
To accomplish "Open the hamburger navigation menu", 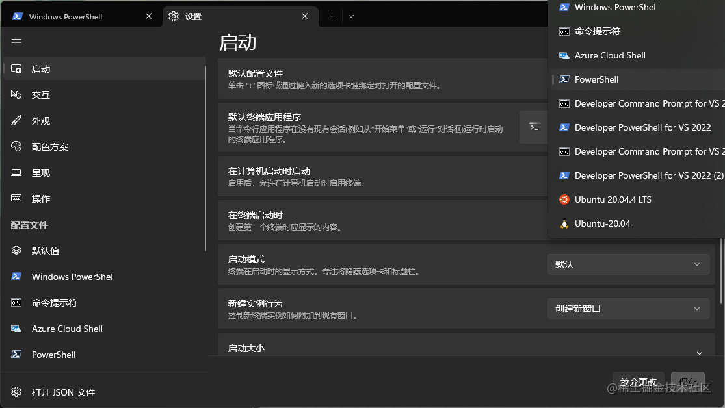I will tap(16, 42).
